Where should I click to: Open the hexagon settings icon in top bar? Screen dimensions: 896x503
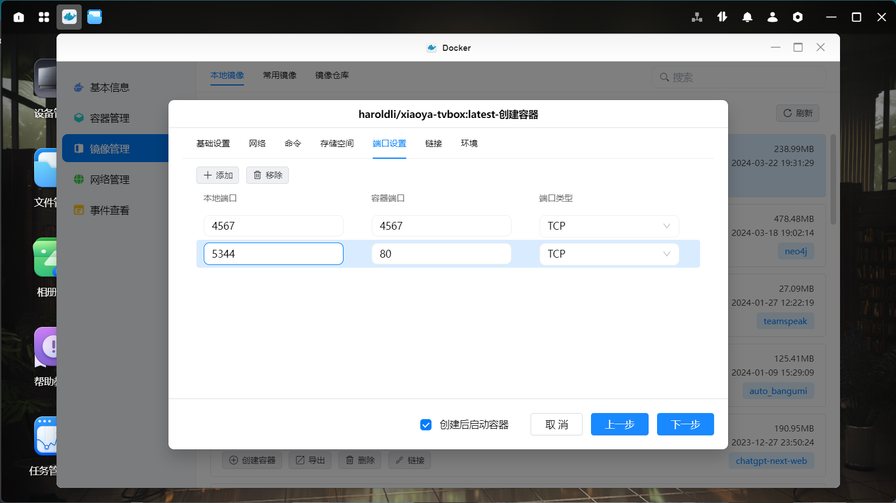(x=798, y=17)
